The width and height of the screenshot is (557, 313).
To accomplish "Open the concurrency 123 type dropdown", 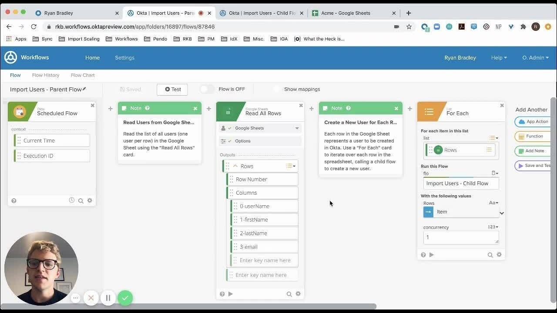I will click(x=493, y=227).
